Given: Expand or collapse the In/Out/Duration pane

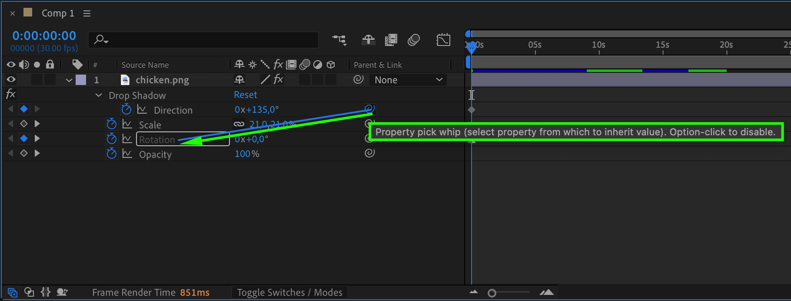Looking at the screenshot, I should tap(46, 292).
